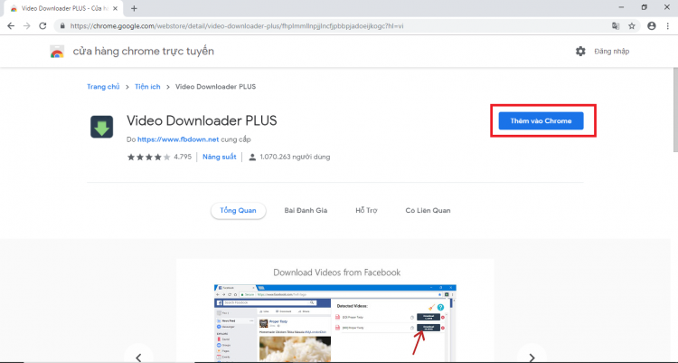Open Trang chủ breadcrumb link
678x363 pixels.
coord(103,87)
